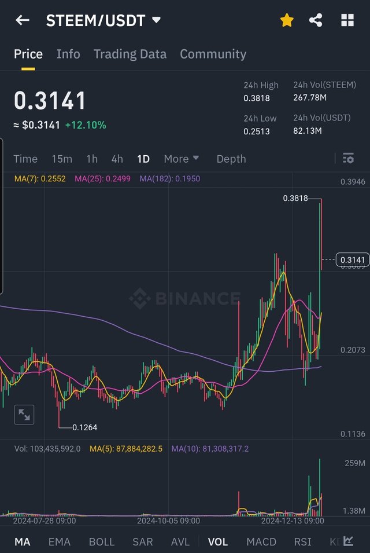Click the 24h High value 0.3818
Viewport: 370px width, 553px height.
[257, 98]
